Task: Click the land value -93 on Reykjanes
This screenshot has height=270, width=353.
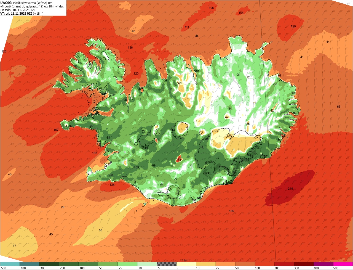Action: pos(111,175)
